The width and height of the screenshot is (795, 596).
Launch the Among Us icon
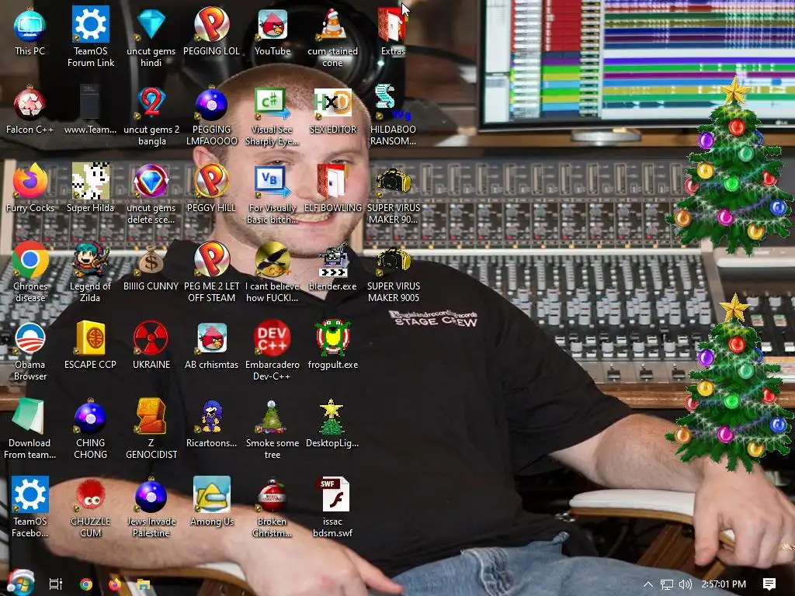click(x=211, y=494)
